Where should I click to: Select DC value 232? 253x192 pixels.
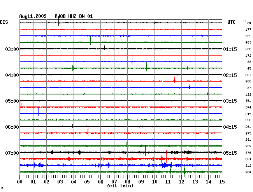[x=248, y=146]
